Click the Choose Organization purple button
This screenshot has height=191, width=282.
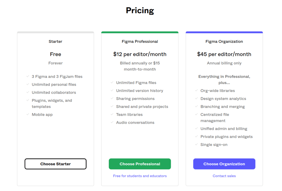(224, 164)
